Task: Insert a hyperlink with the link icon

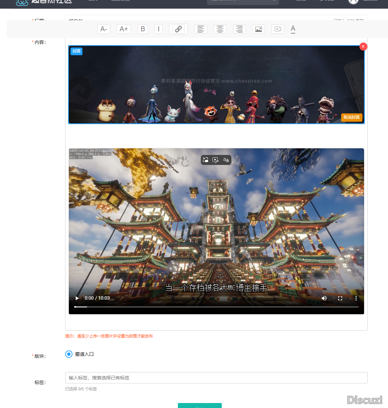Action: (x=179, y=29)
